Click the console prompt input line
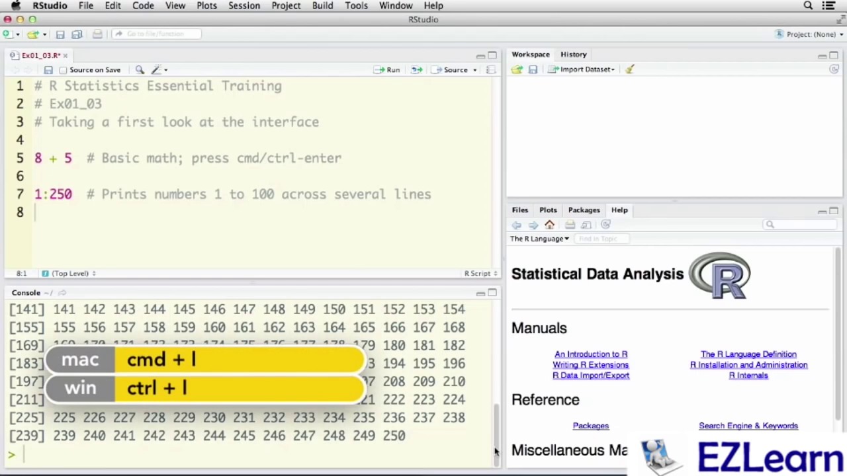Image resolution: width=847 pixels, height=476 pixels. pyautogui.click(x=251, y=454)
